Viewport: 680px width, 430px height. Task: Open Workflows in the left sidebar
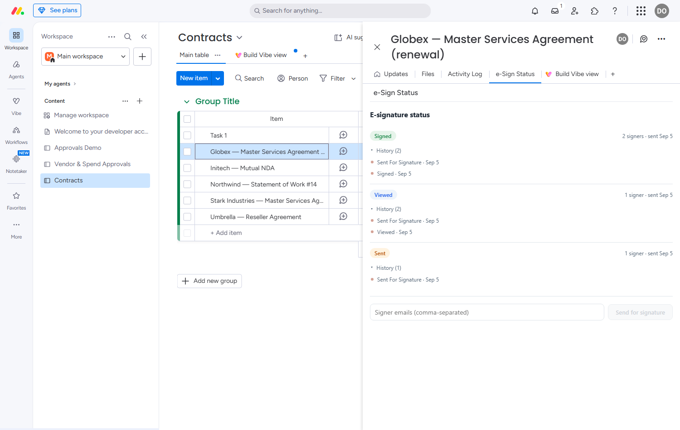coord(16,135)
